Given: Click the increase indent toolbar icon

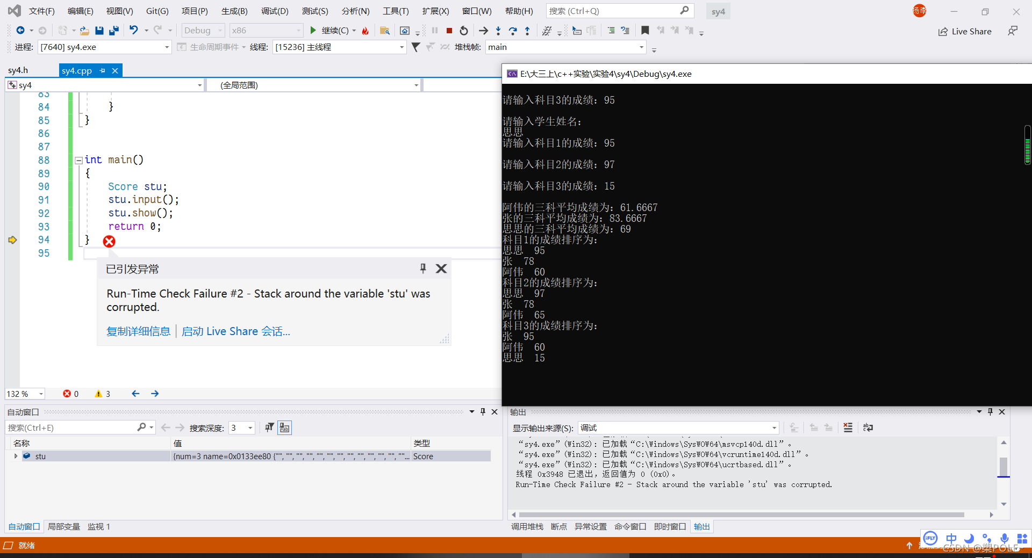Looking at the screenshot, I should (611, 31).
